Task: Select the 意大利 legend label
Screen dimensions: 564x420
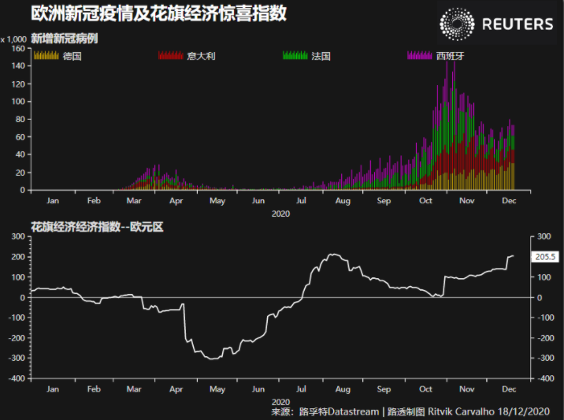Action: pos(201,56)
